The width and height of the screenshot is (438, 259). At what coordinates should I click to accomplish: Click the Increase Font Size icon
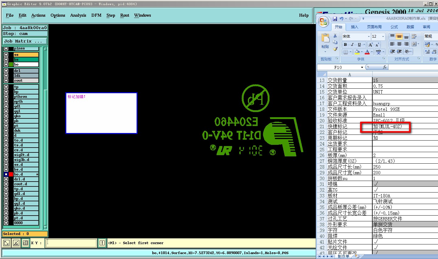[370, 45]
